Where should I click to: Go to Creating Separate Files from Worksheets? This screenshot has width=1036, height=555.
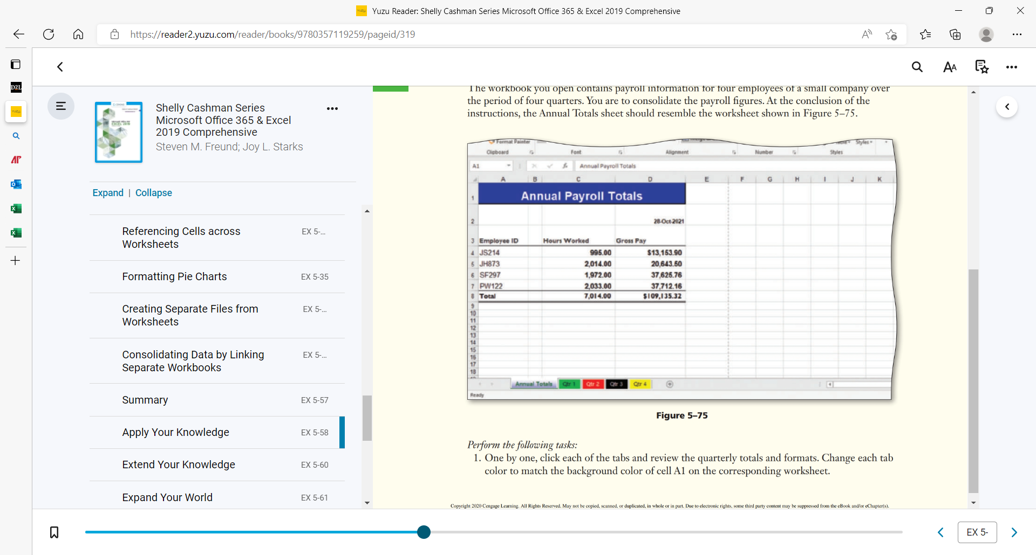click(217, 315)
